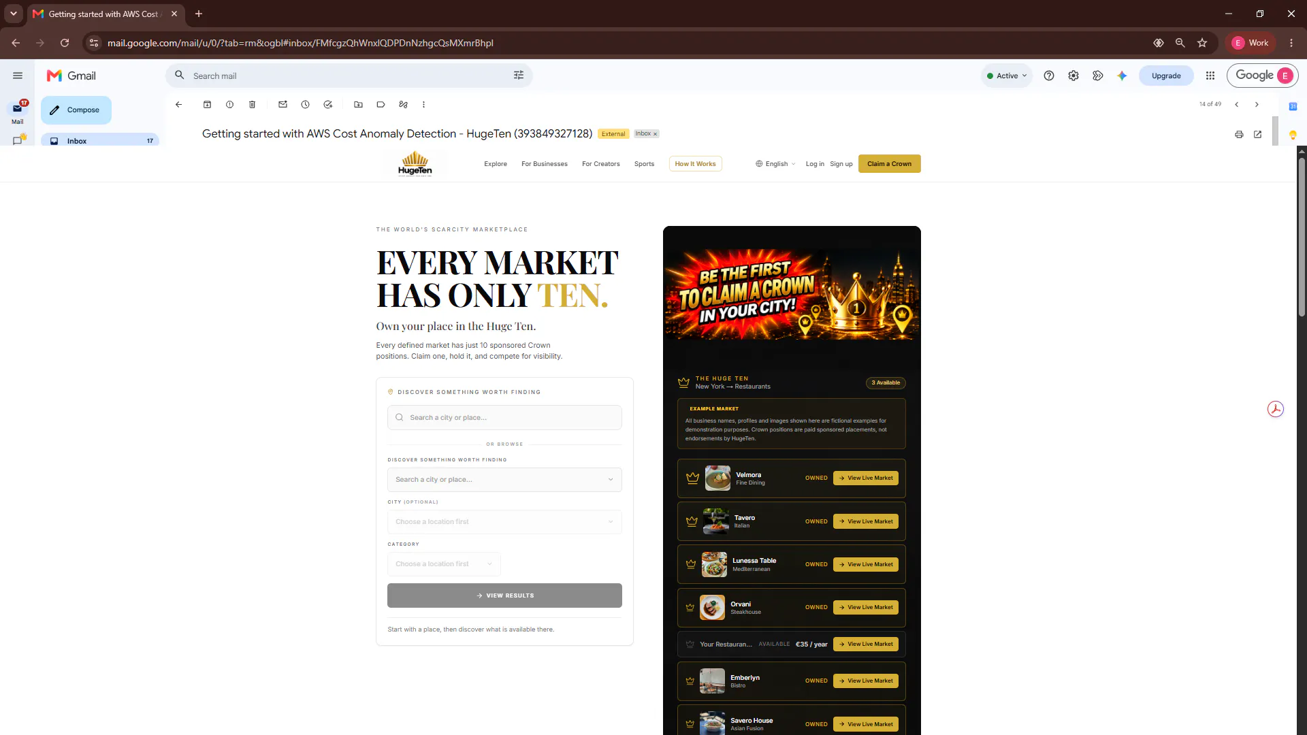Launch Gemini sparkle assistant
Viewport: 1307px width, 735px height.
(x=1122, y=76)
